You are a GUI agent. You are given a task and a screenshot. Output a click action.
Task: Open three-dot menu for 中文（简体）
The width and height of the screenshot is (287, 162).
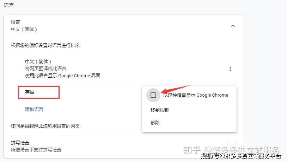(230, 69)
